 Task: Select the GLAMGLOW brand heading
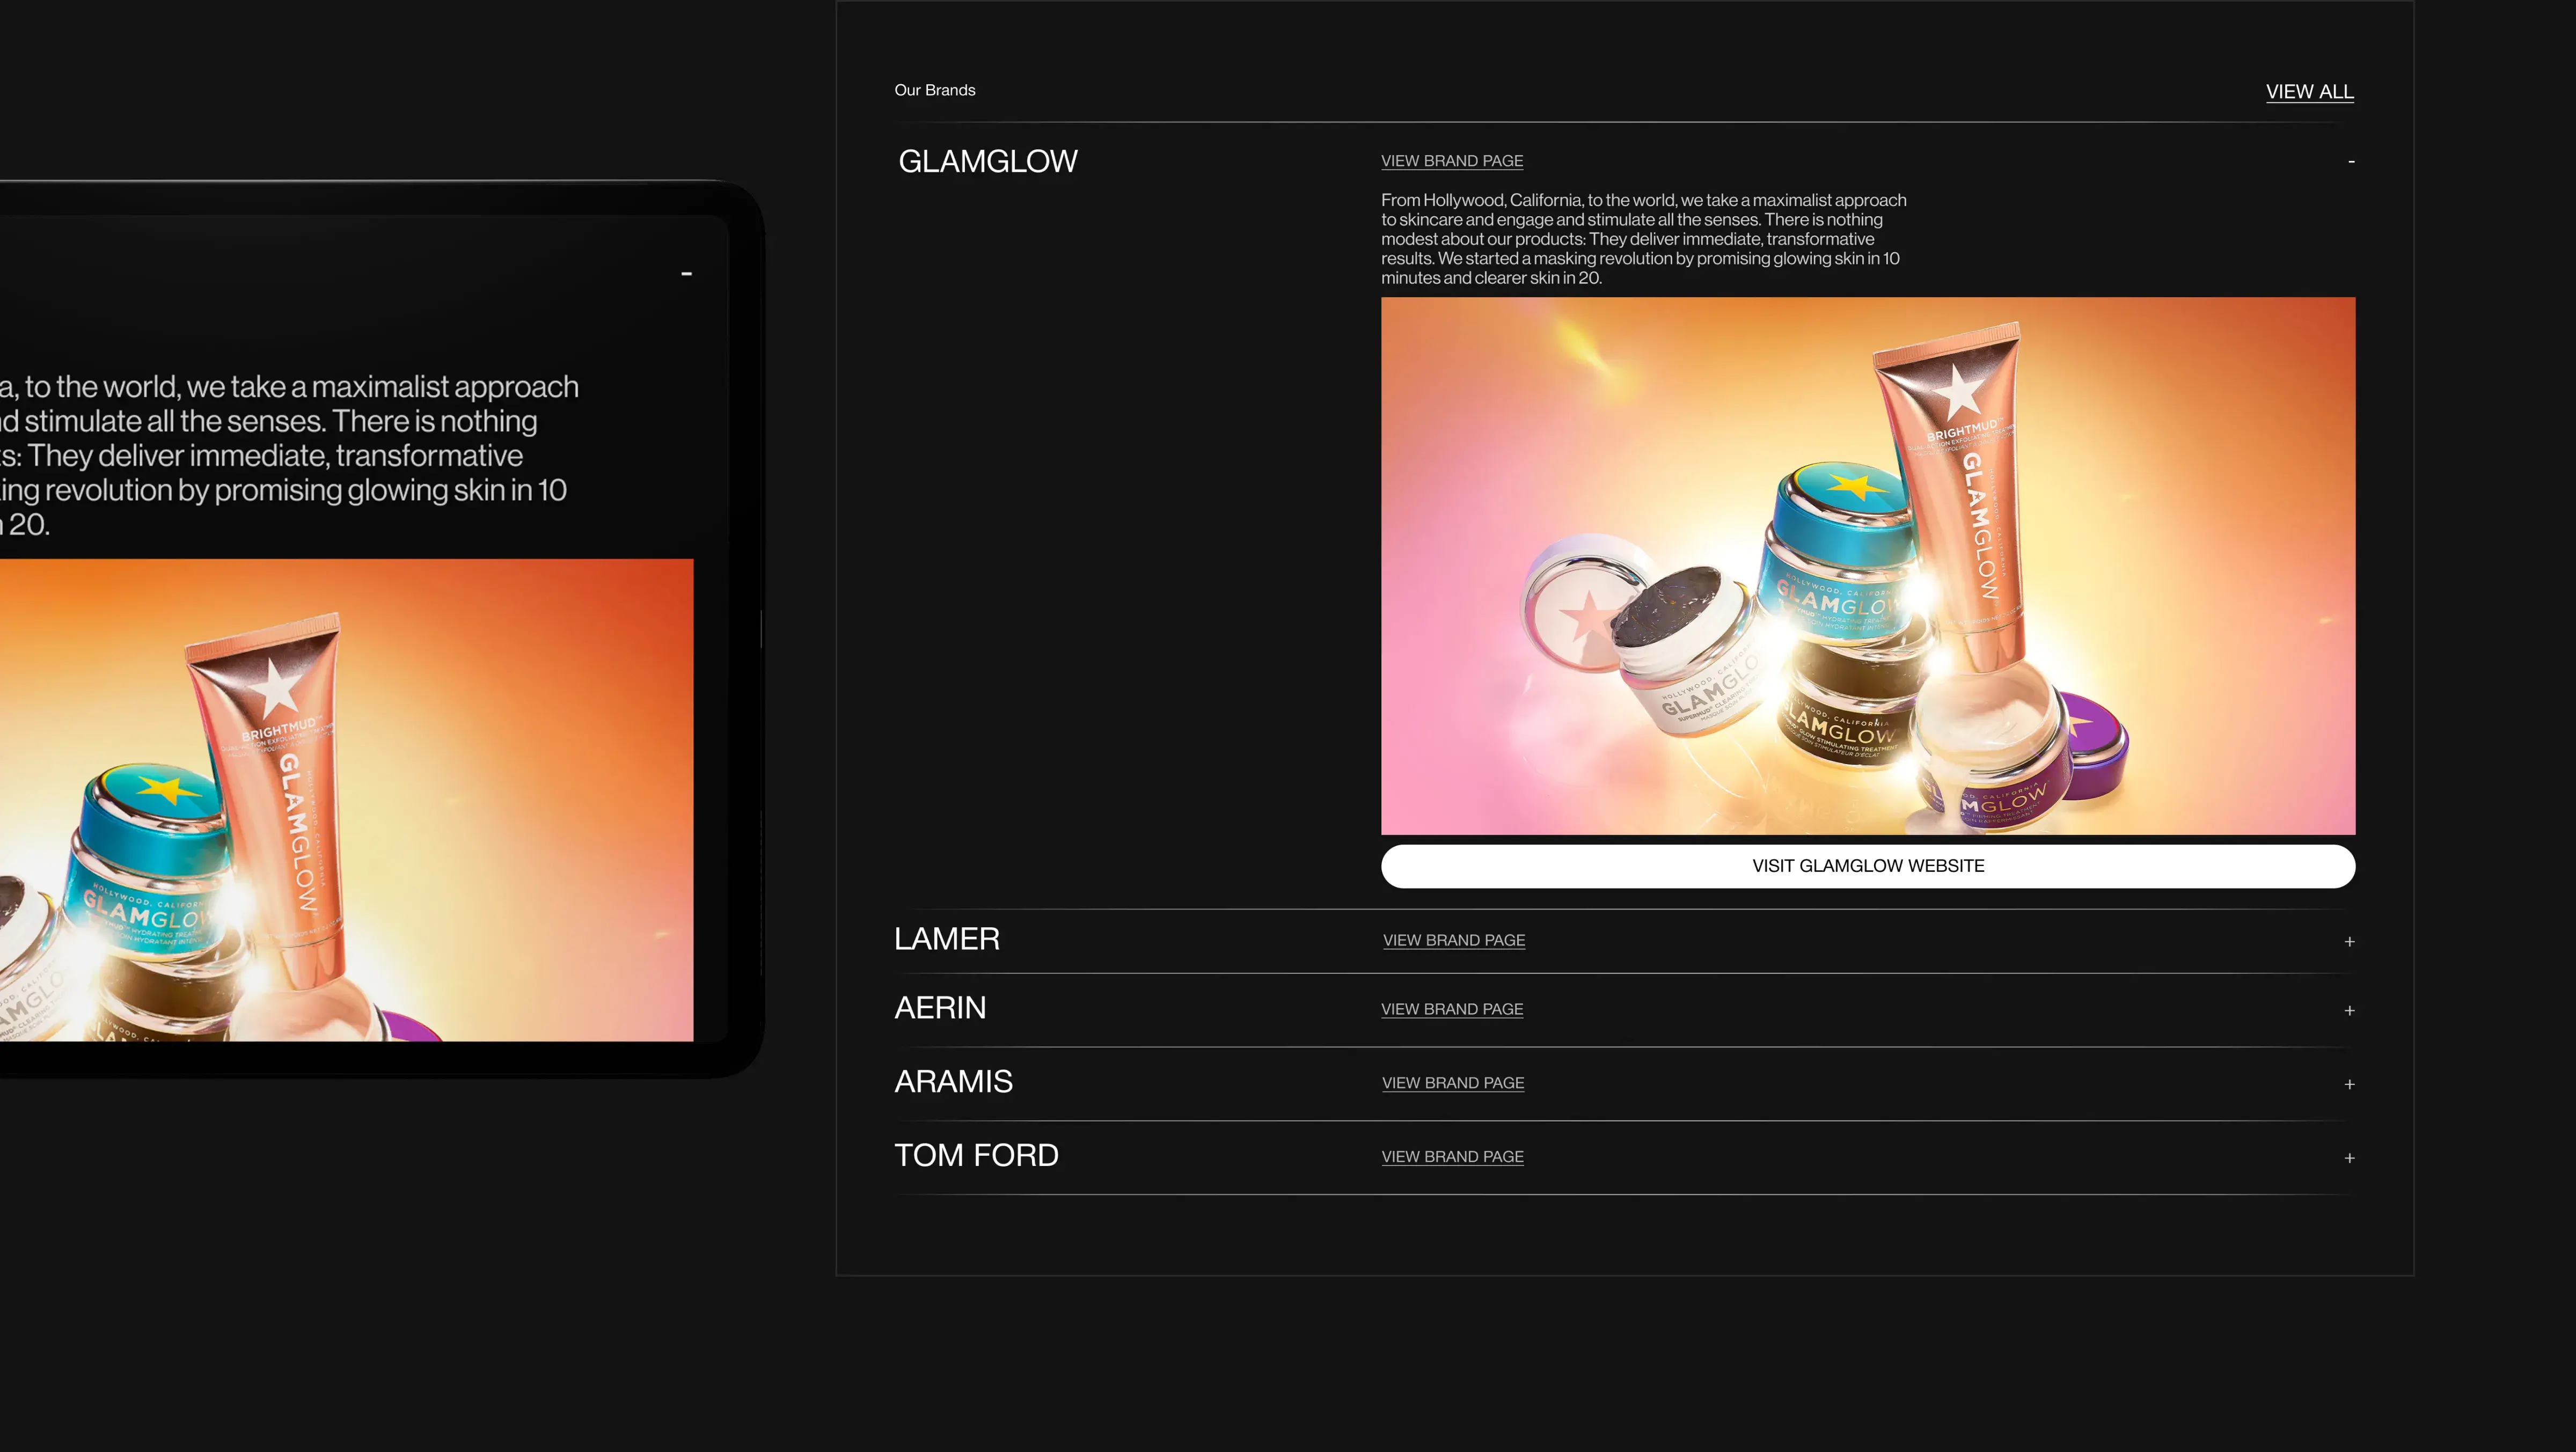[x=987, y=162]
